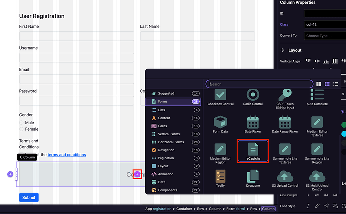
Task: Select the Auto Complete component
Action: click(x=317, y=98)
